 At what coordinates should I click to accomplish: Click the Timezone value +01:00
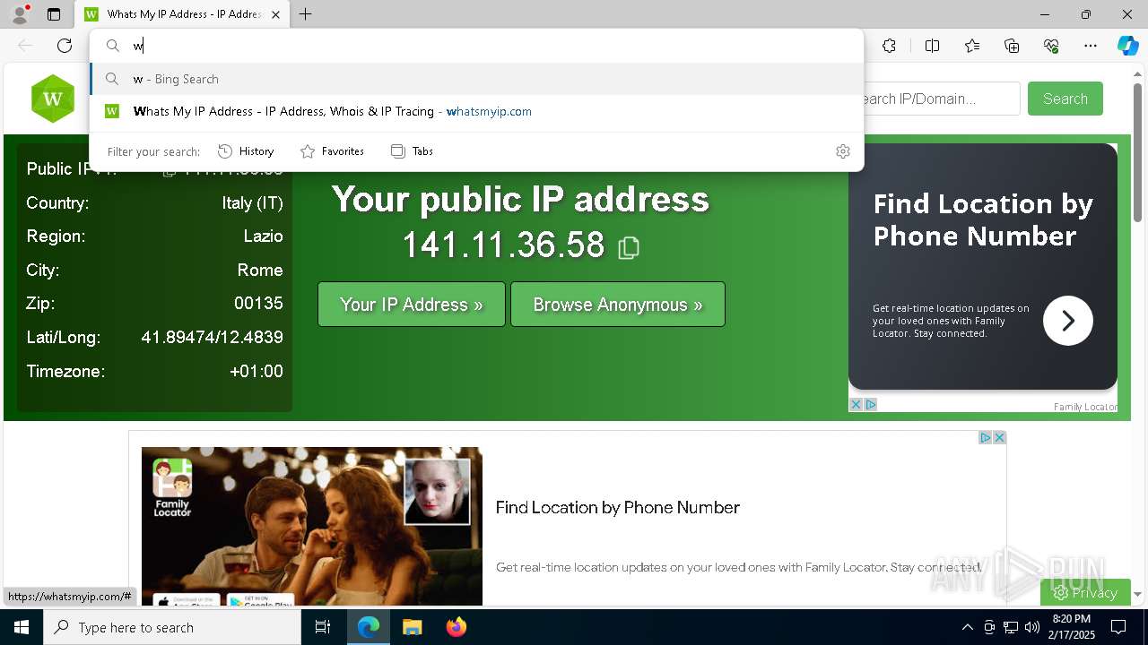coord(257,371)
